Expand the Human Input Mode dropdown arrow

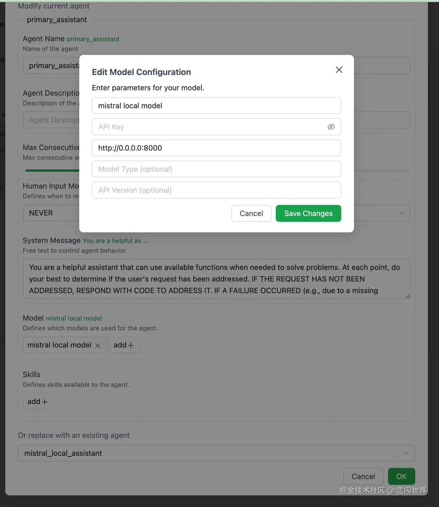click(401, 213)
